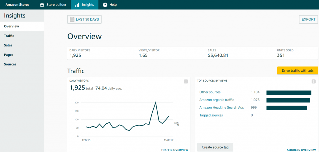Click the Amazon organic traffic source link
The height and width of the screenshot is (152, 319).
coord(217,100)
